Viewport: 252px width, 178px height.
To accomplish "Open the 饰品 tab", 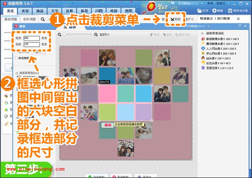I will (40, 11).
